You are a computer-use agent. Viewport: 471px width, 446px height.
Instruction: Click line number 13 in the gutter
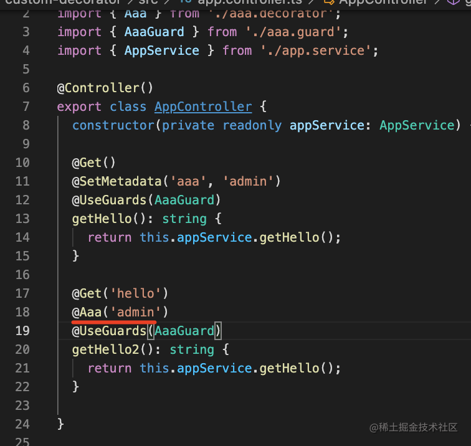point(22,219)
